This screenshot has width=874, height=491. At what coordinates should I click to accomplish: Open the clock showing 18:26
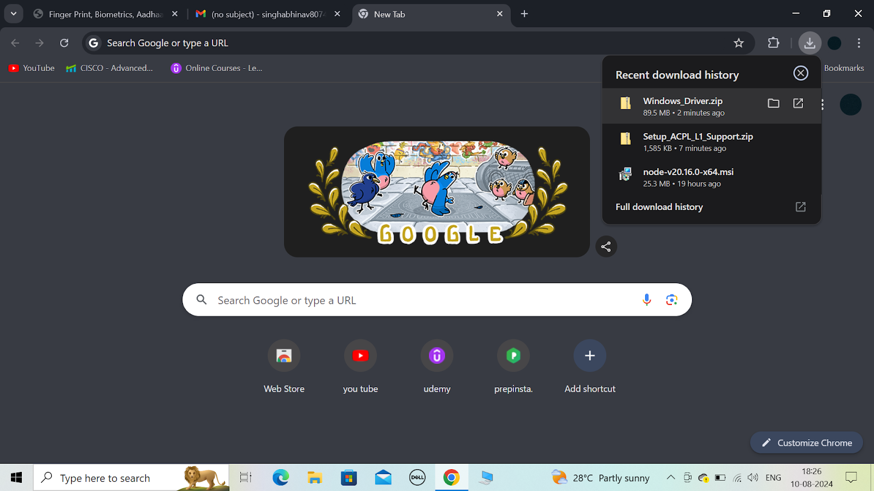pos(812,478)
